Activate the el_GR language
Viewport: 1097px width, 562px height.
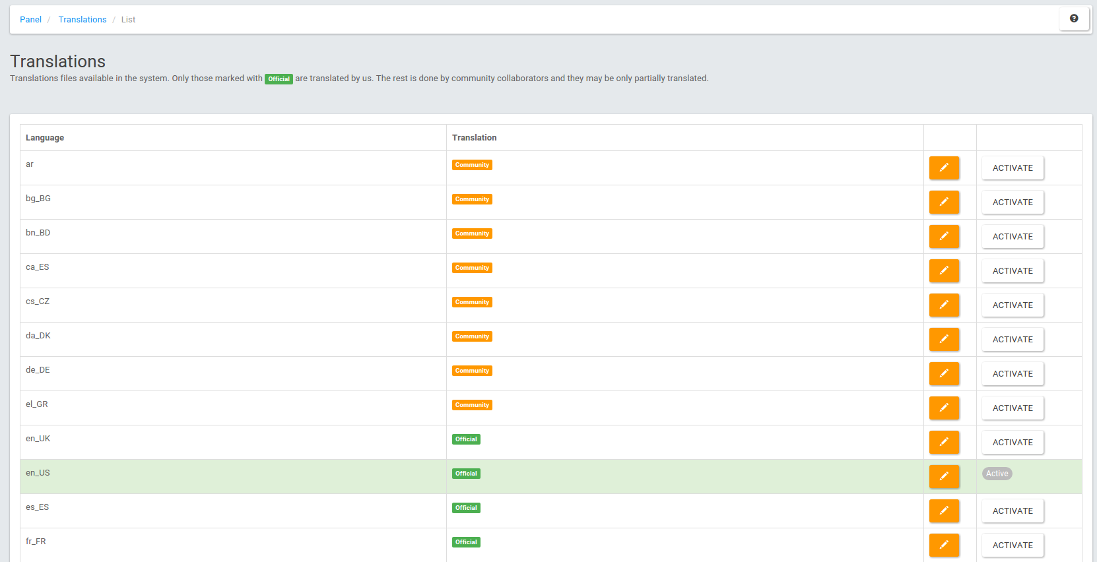pos(1013,408)
